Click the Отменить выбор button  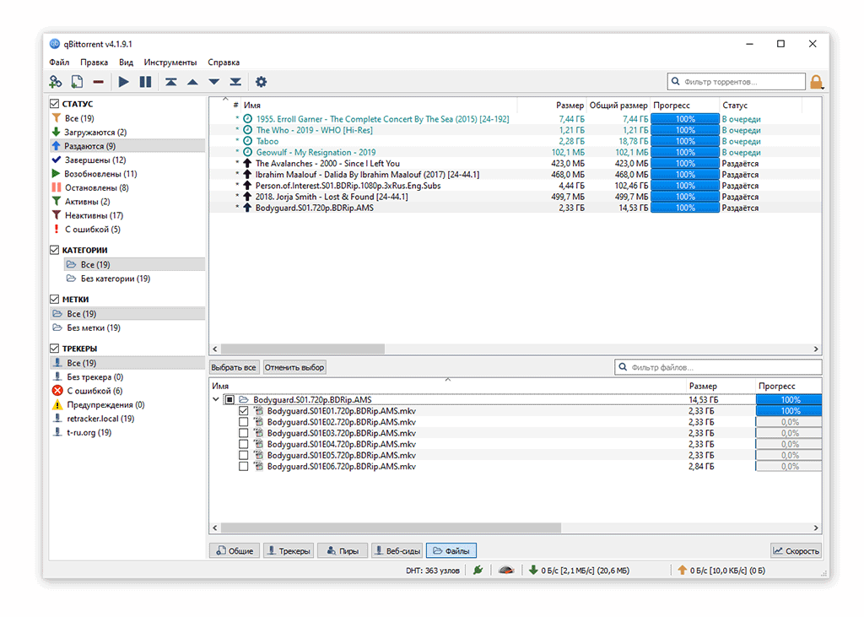pyautogui.click(x=294, y=368)
